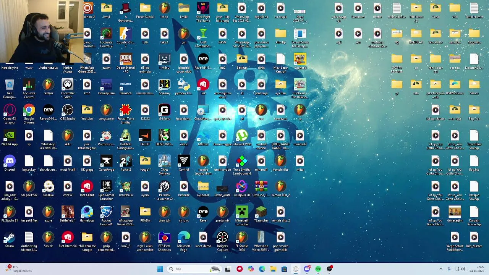Image resolution: width=489 pixels, height=275 pixels.
Task: Open the chill deneme sample folder
Action: (x=87, y=242)
